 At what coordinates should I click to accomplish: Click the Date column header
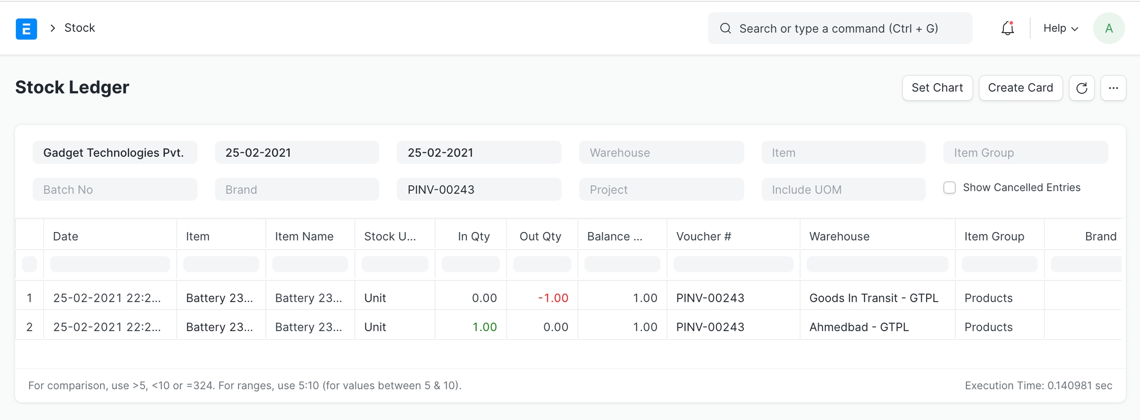pos(66,236)
